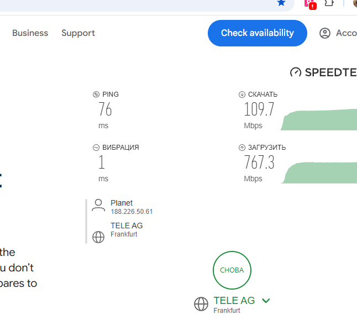Click the download arrow icon near СКАЧАТЬ

[x=242, y=95]
